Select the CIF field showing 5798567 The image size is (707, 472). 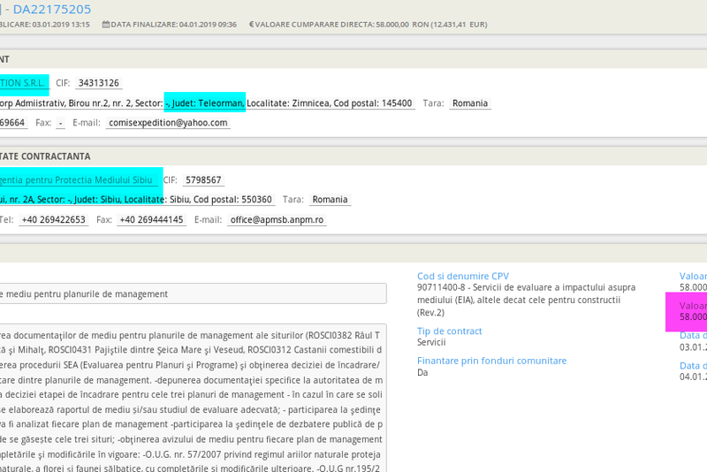(203, 180)
